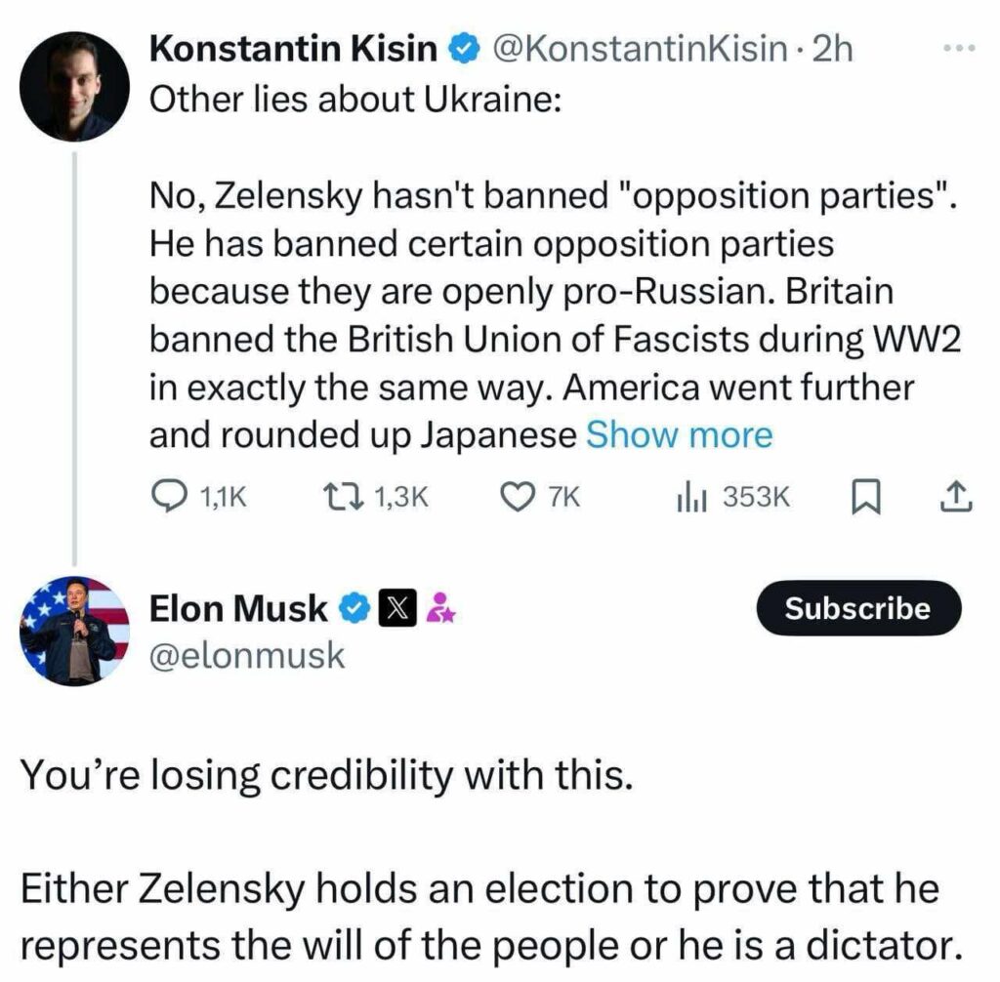Open Elon Musk's profile picture

tap(74, 630)
